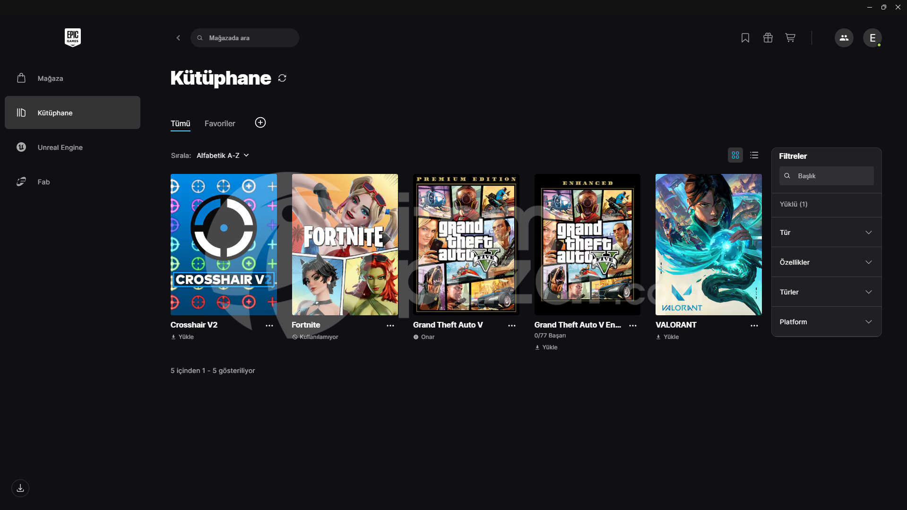907x510 pixels.
Task: Click the Grand Theft Auto V title
Action: pyautogui.click(x=448, y=325)
